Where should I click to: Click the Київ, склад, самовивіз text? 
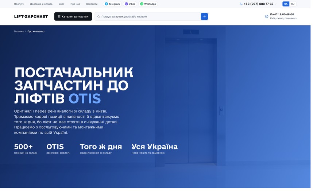pos(283,18)
